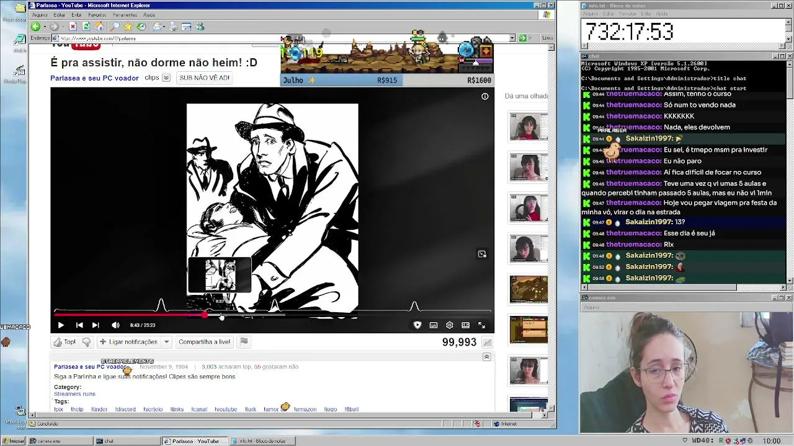Open the Mail toolbar icon
Screen dimensions: 794x446
coord(158,27)
